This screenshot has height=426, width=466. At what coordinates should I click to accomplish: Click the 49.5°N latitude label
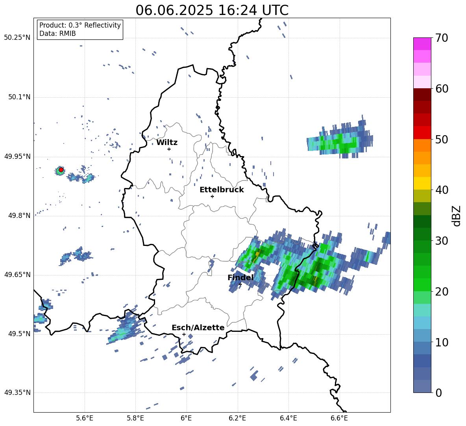pos(20,334)
